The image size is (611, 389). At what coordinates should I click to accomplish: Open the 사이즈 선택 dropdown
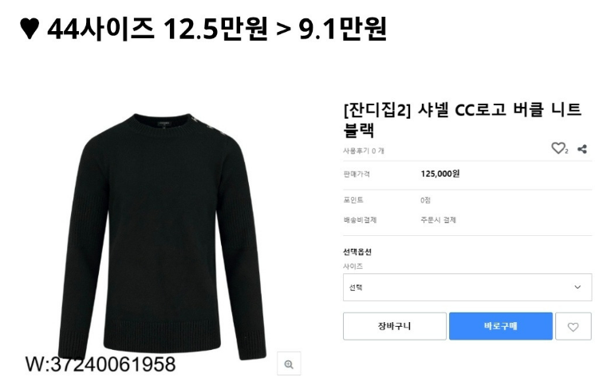467,288
